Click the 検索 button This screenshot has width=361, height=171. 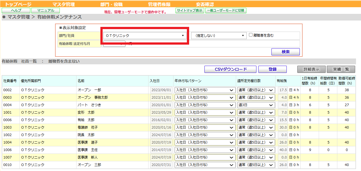pos(286,52)
